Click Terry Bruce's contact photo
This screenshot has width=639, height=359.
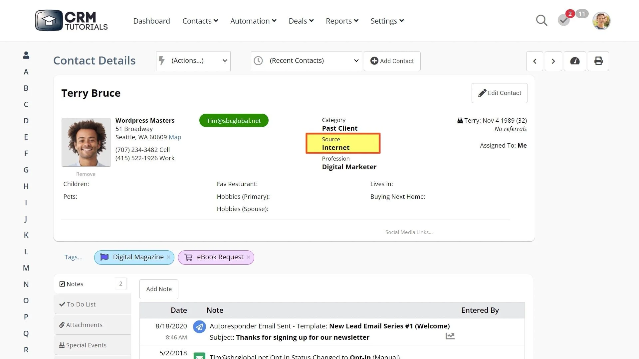(x=86, y=142)
